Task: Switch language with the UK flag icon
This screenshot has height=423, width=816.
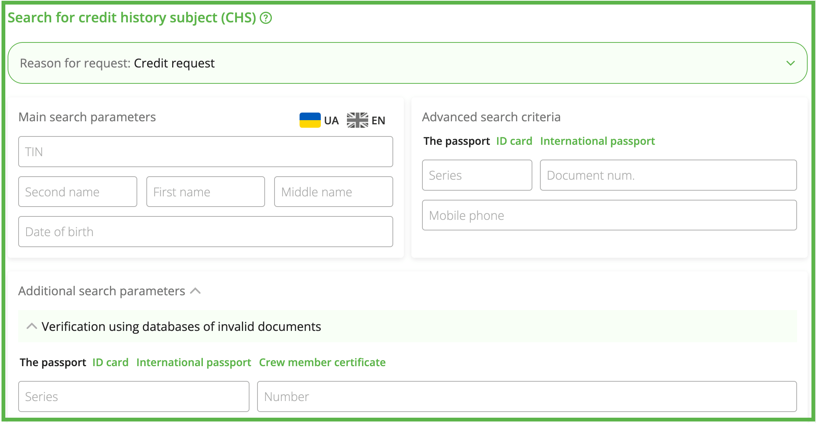Action: (357, 120)
